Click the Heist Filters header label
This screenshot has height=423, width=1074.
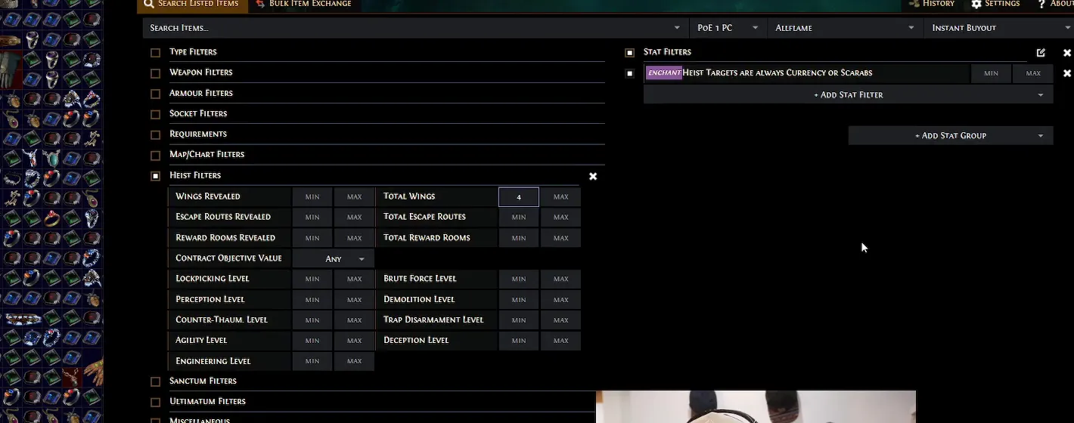coord(195,175)
